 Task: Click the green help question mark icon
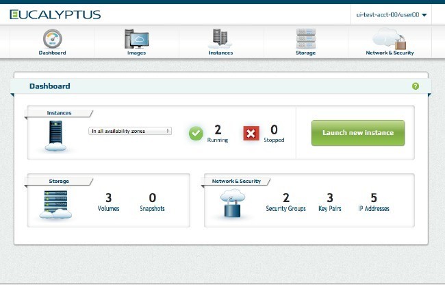(x=415, y=86)
